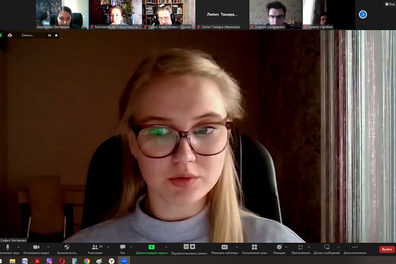Open the Apps (Приложения) icon
This screenshot has height=264, width=396.
pyautogui.click(x=301, y=247)
